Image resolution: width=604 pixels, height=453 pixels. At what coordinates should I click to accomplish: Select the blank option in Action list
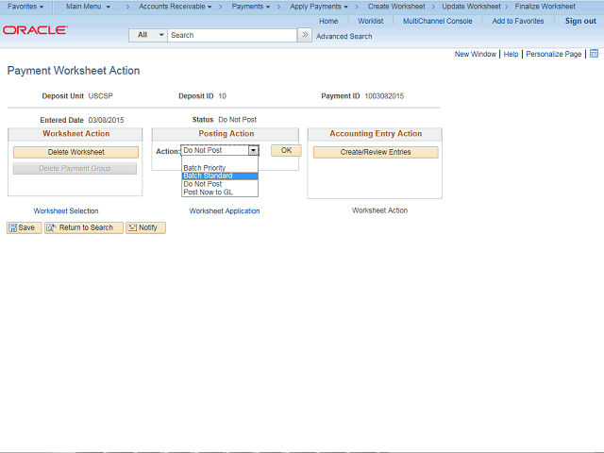click(220, 159)
